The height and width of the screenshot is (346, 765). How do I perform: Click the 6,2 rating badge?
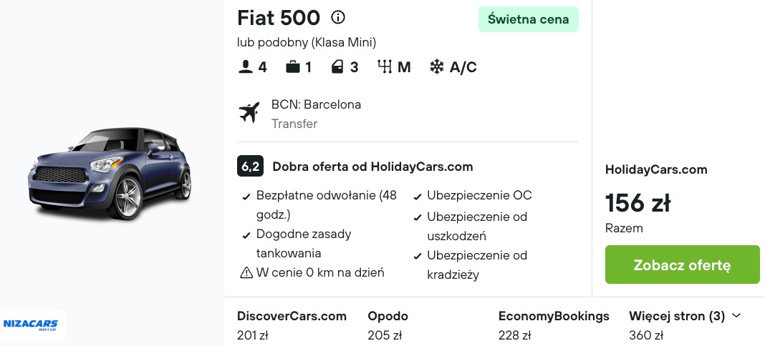(x=250, y=167)
